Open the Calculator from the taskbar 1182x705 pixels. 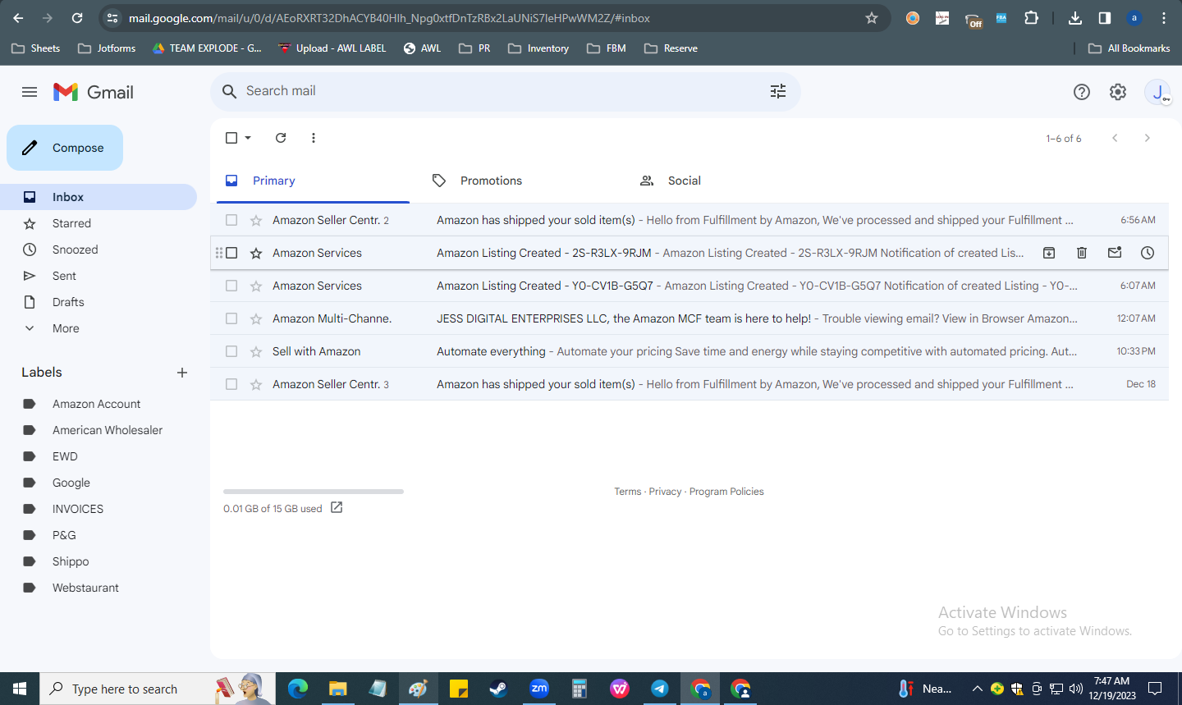pyautogui.click(x=580, y=689)
